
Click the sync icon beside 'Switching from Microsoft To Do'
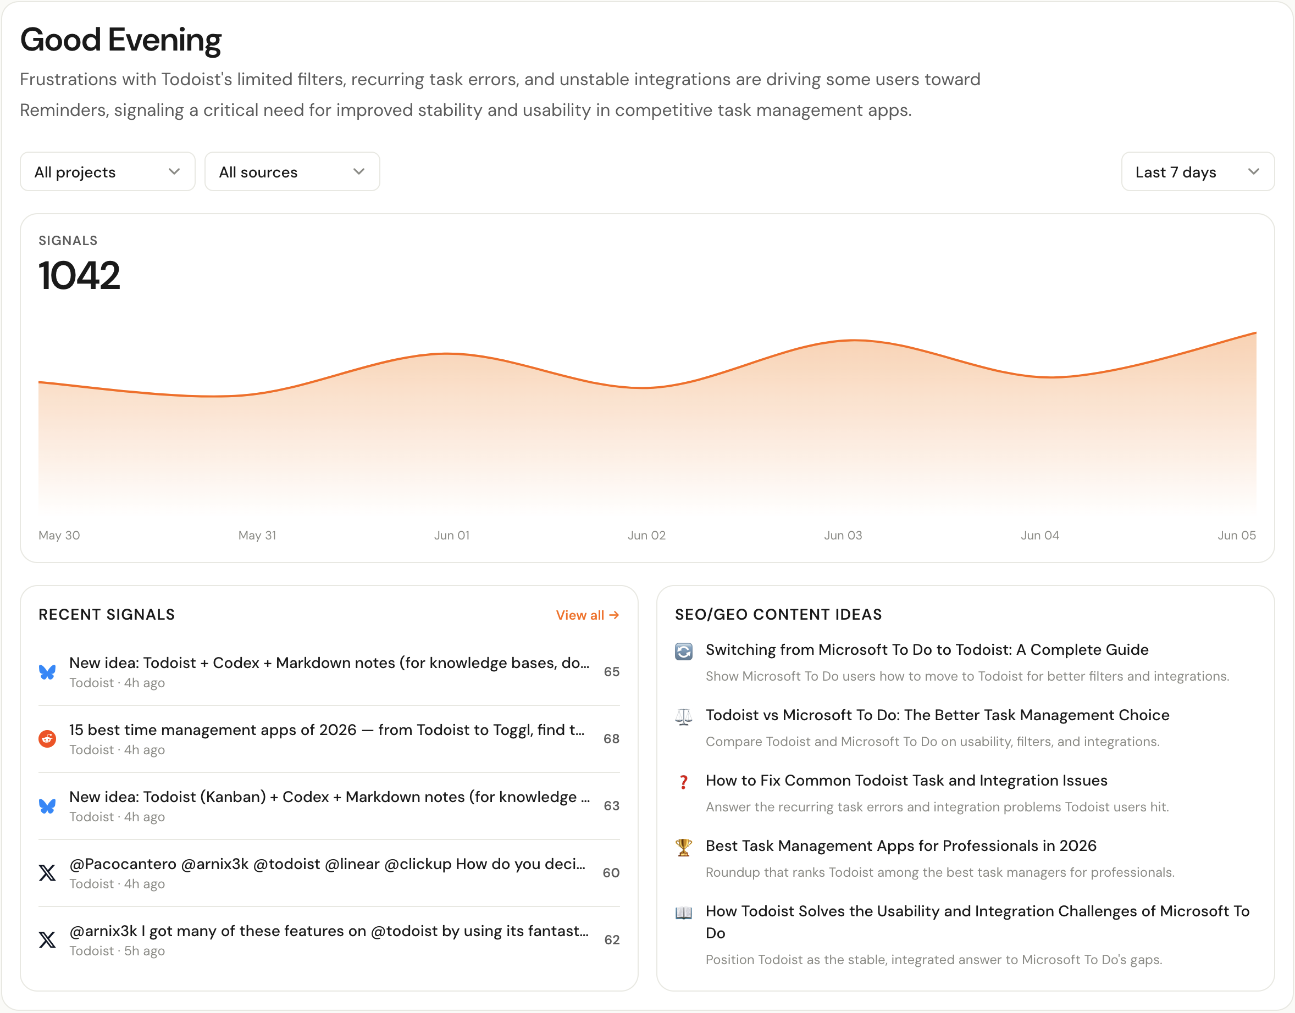pos(684,651)
